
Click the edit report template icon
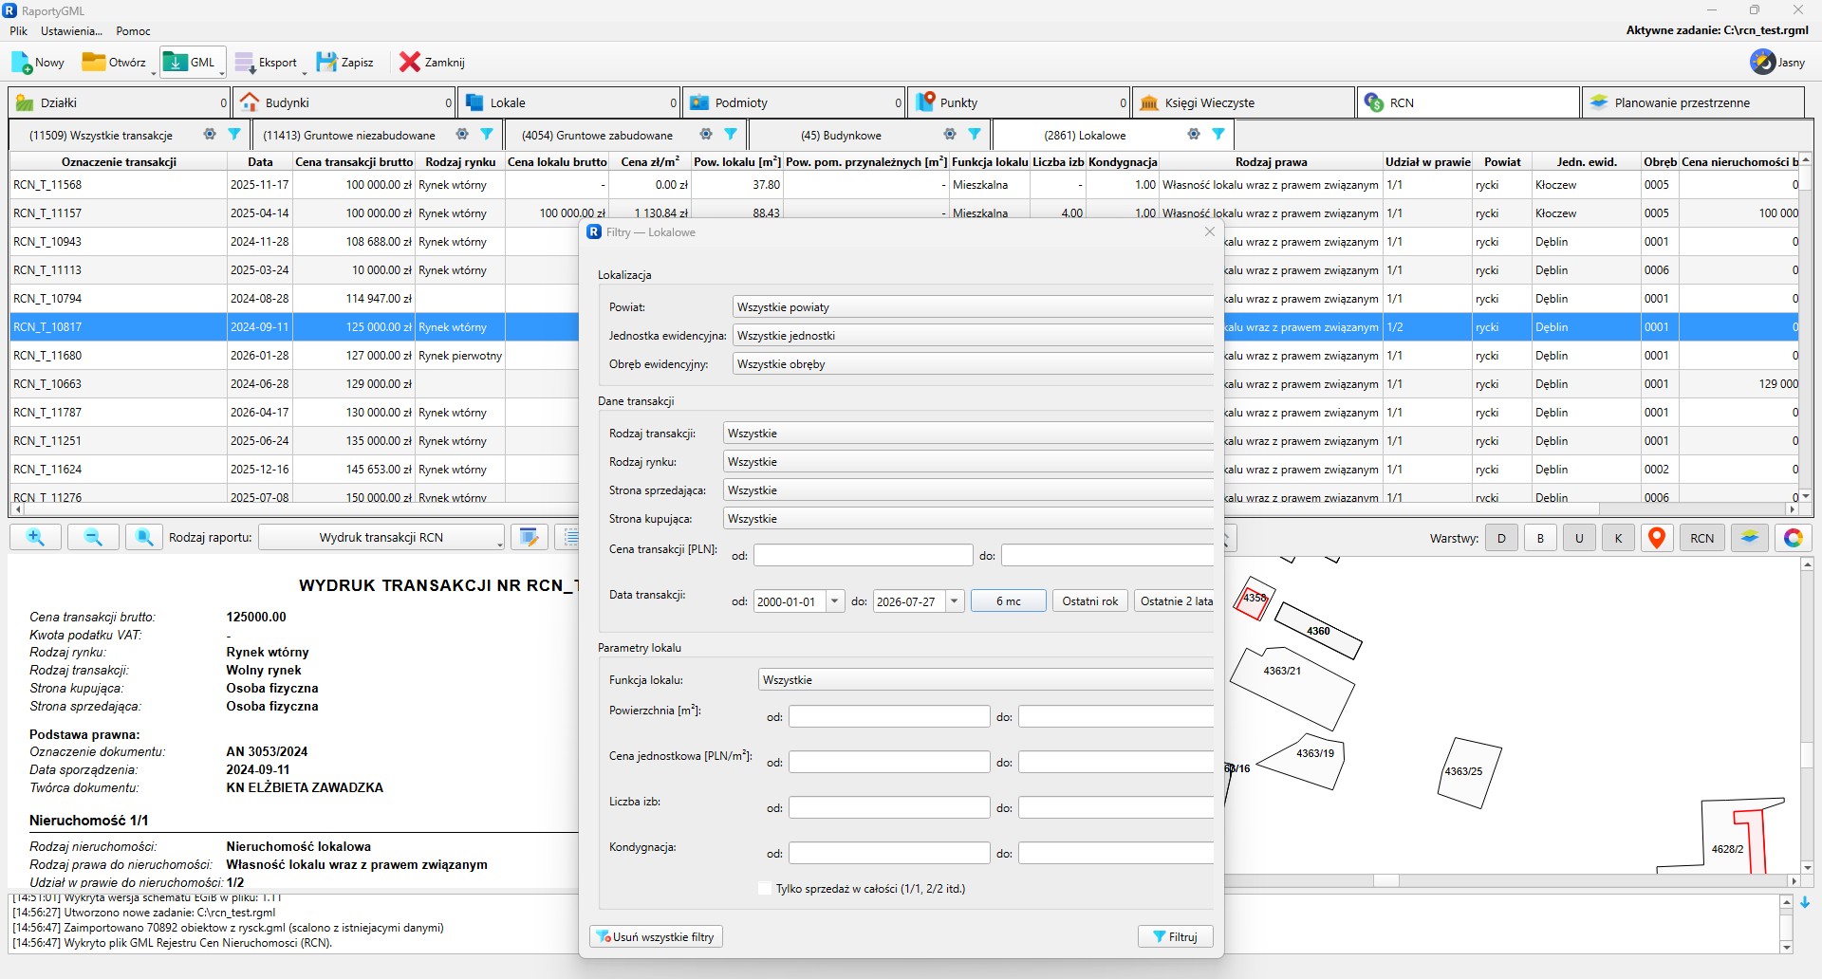[530, 538]
